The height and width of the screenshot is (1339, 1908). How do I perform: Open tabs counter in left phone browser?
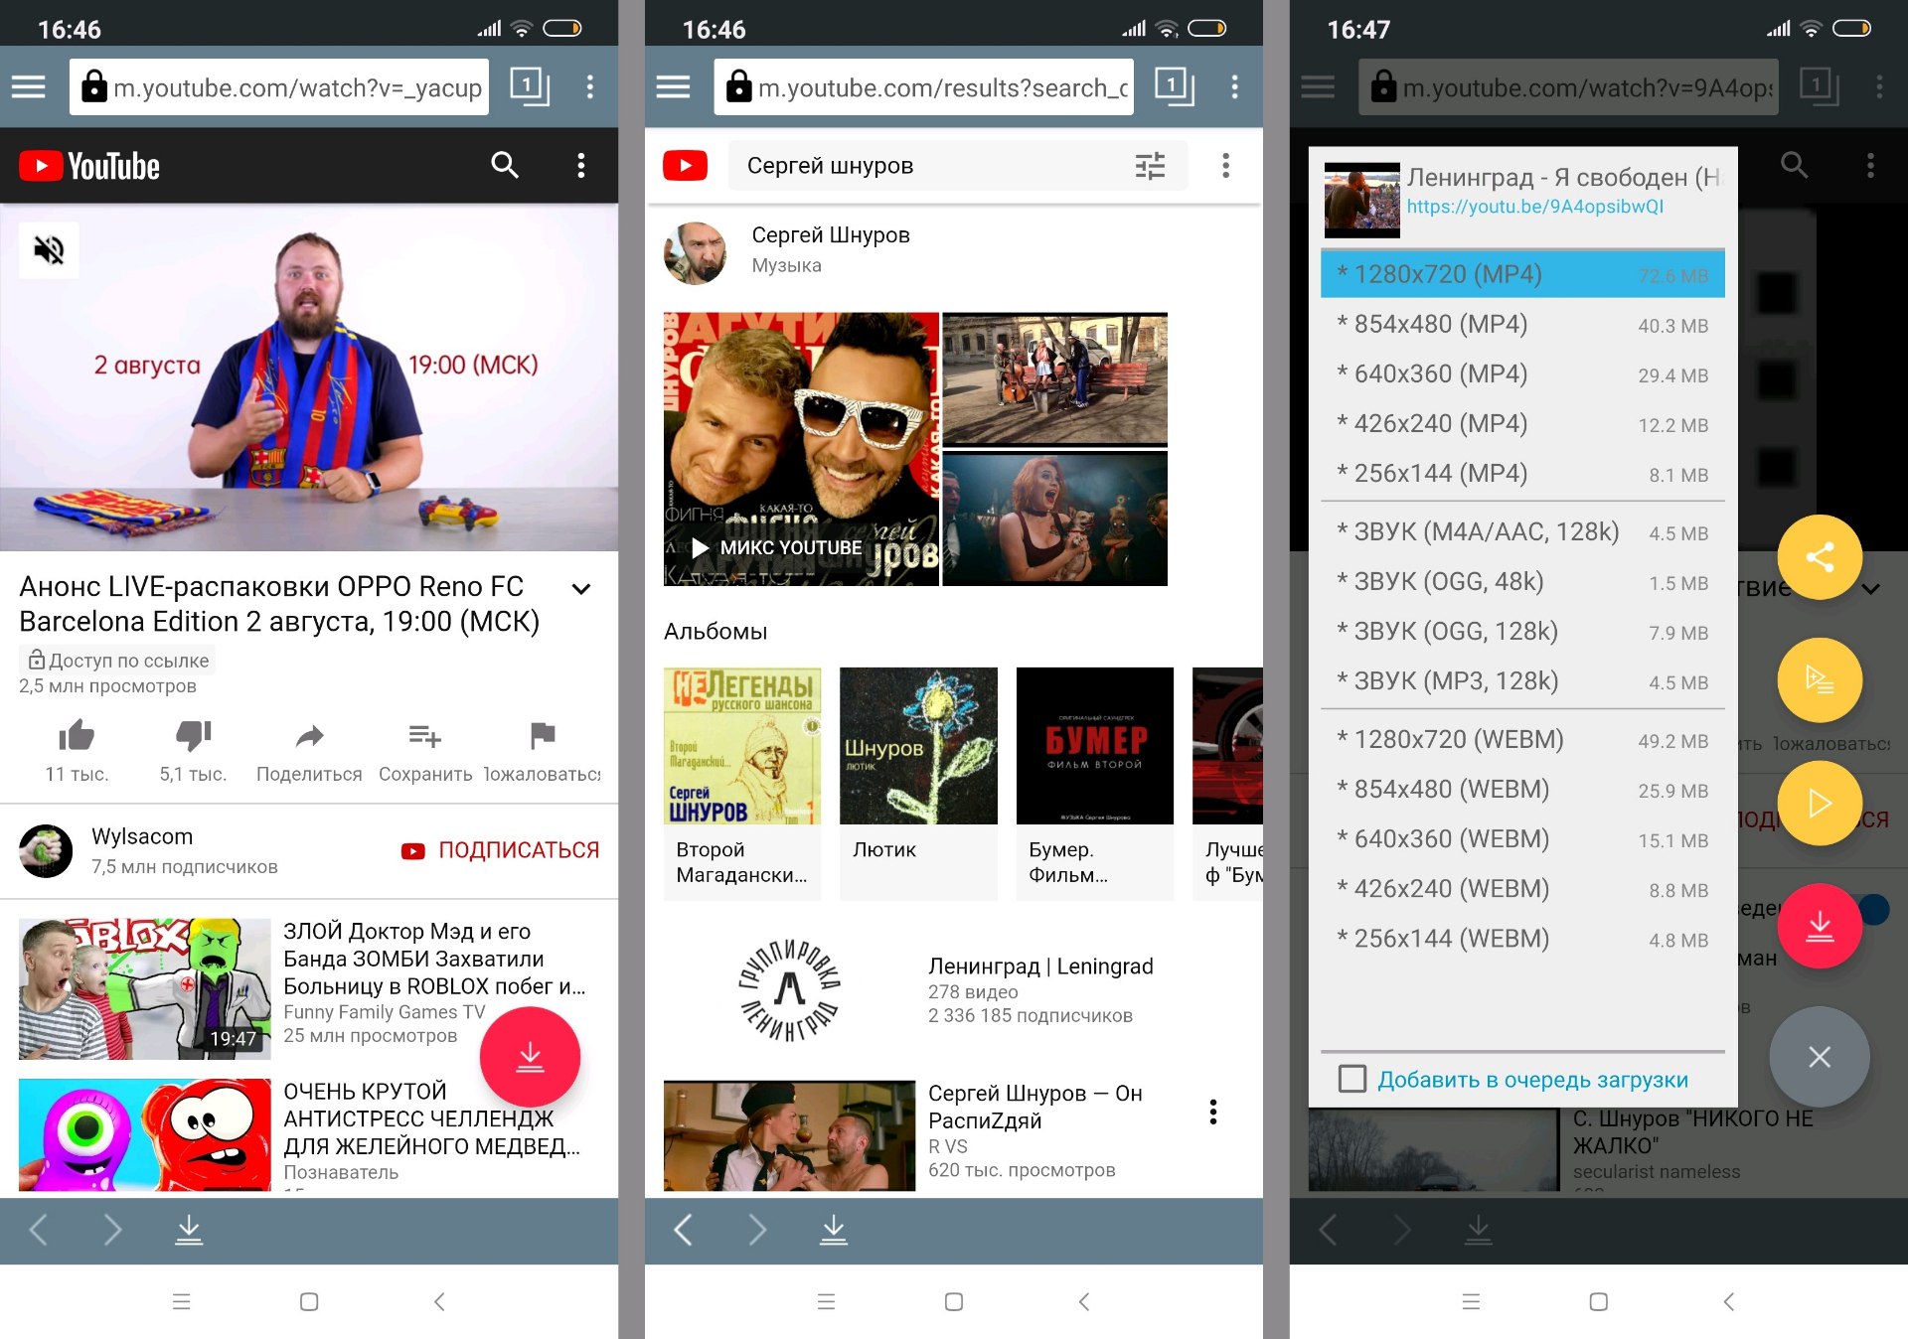coord(530,86)
